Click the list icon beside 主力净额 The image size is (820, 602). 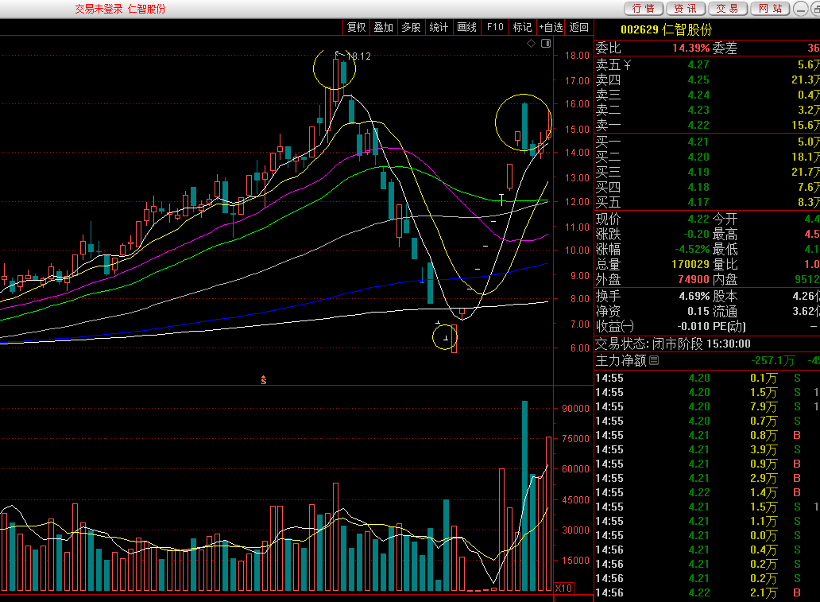[654, 360]
